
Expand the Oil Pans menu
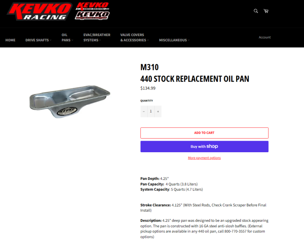(67, 37)
